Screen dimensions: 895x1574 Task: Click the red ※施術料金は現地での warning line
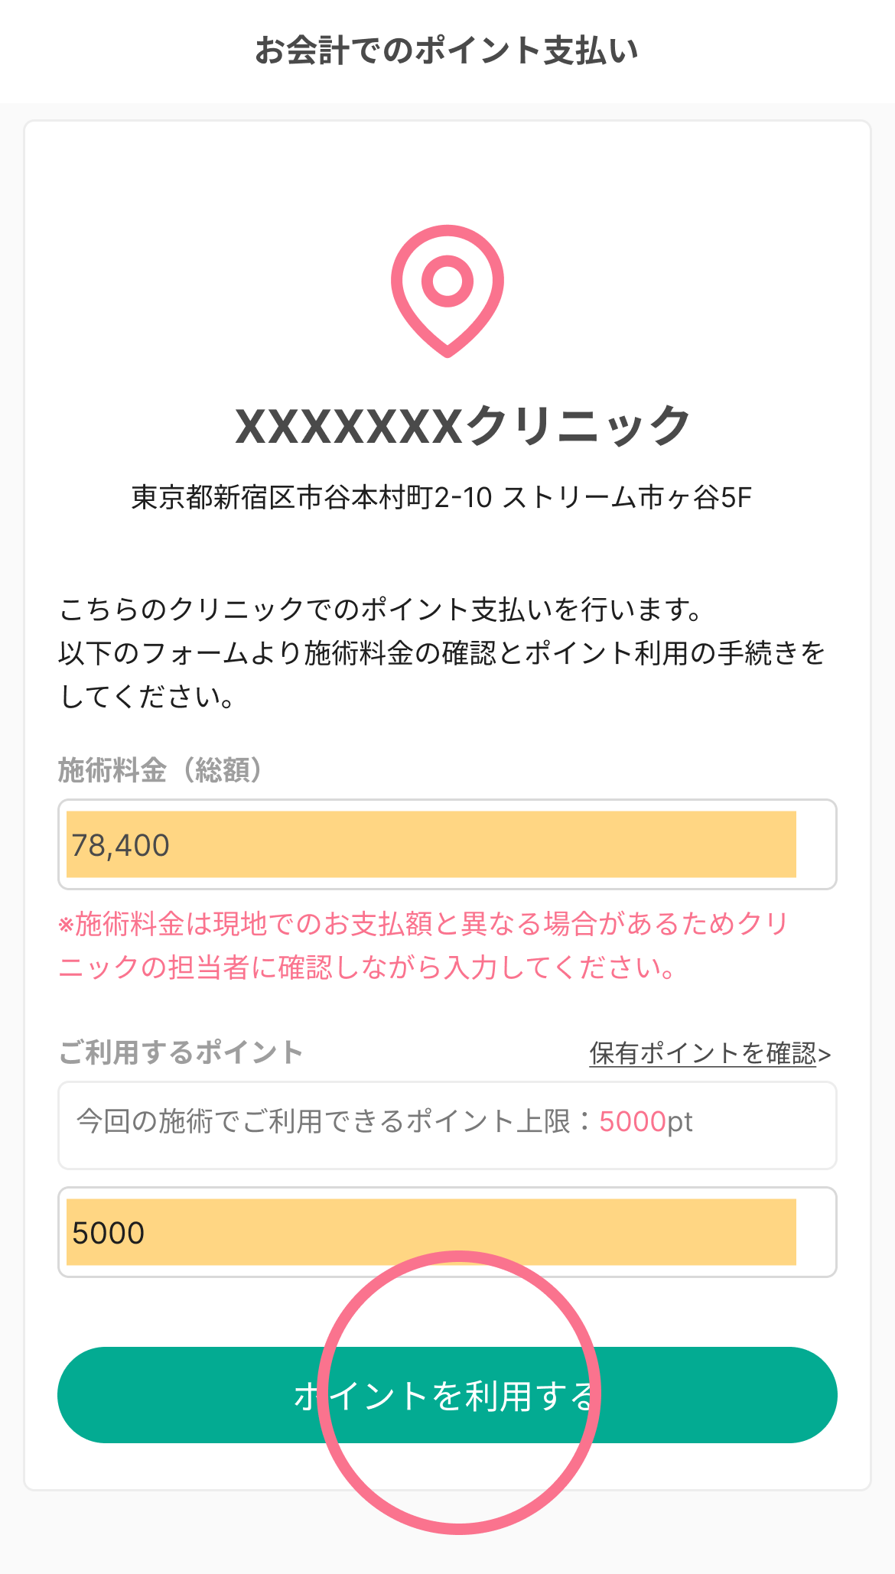pos(424,924)
